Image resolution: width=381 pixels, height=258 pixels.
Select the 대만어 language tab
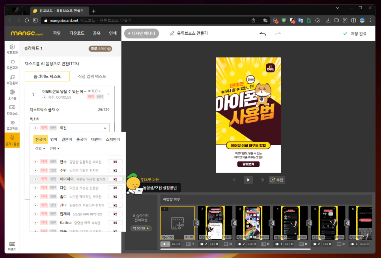(x=96, y=139)
